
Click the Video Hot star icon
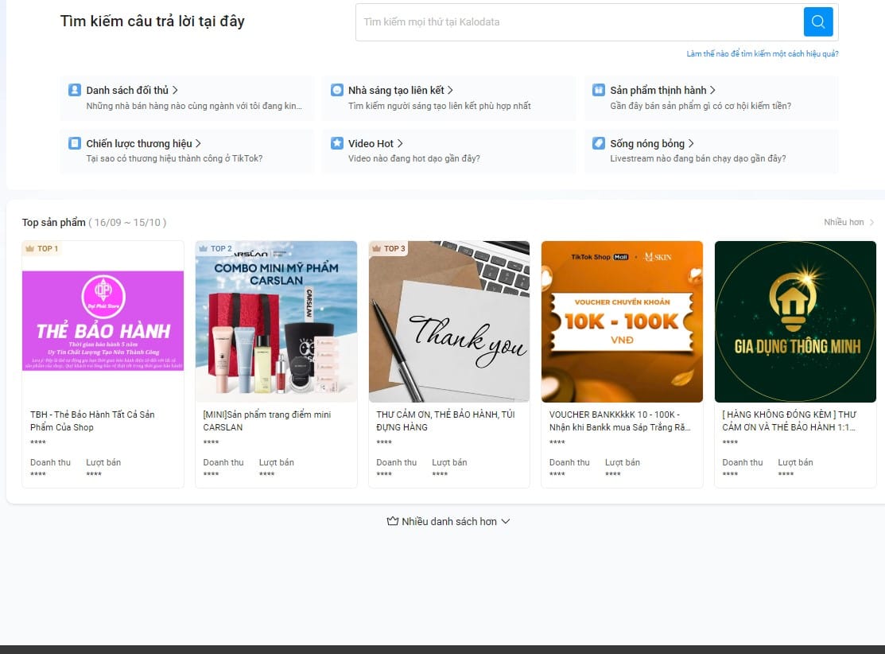click(337, 143)
